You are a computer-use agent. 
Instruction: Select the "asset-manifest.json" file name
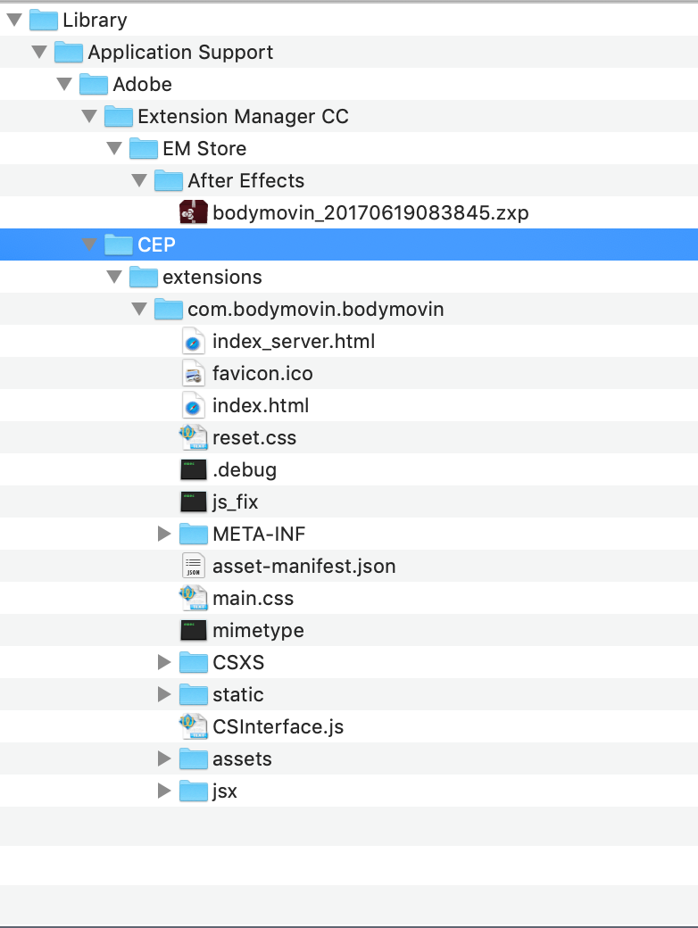(304, 566)
